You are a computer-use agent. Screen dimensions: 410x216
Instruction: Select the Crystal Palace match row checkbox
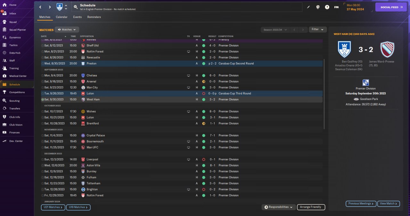point(43,135)
